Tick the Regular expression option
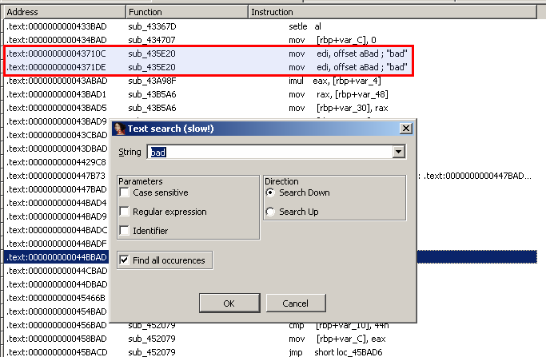Screen dimensions: 546x357 [125, 212]
